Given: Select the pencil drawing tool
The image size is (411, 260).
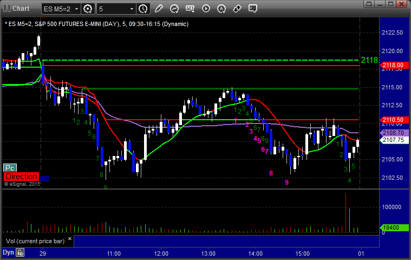Looking at the screenshot, I should (x=159, y=9).
